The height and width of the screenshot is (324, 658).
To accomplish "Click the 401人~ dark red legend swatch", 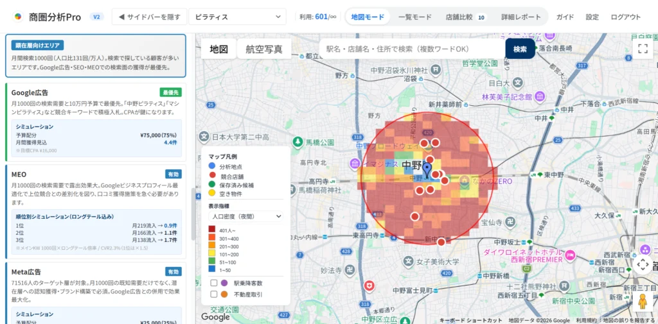I will click(x=212, y=230).
